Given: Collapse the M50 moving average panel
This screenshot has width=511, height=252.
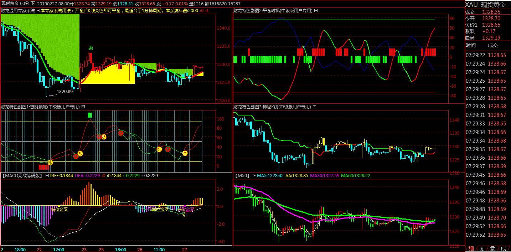Looking at the screenshot, I should click(254, 176).
